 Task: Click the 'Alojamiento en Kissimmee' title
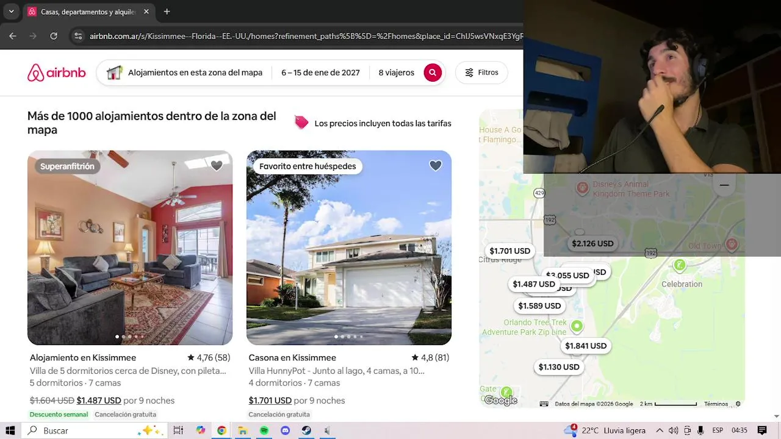[83, 358]
